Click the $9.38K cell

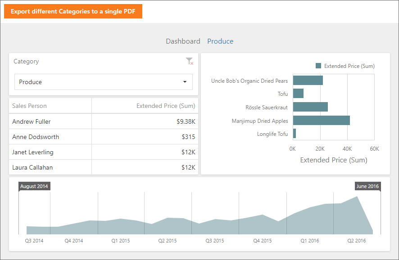pos(145,121)
